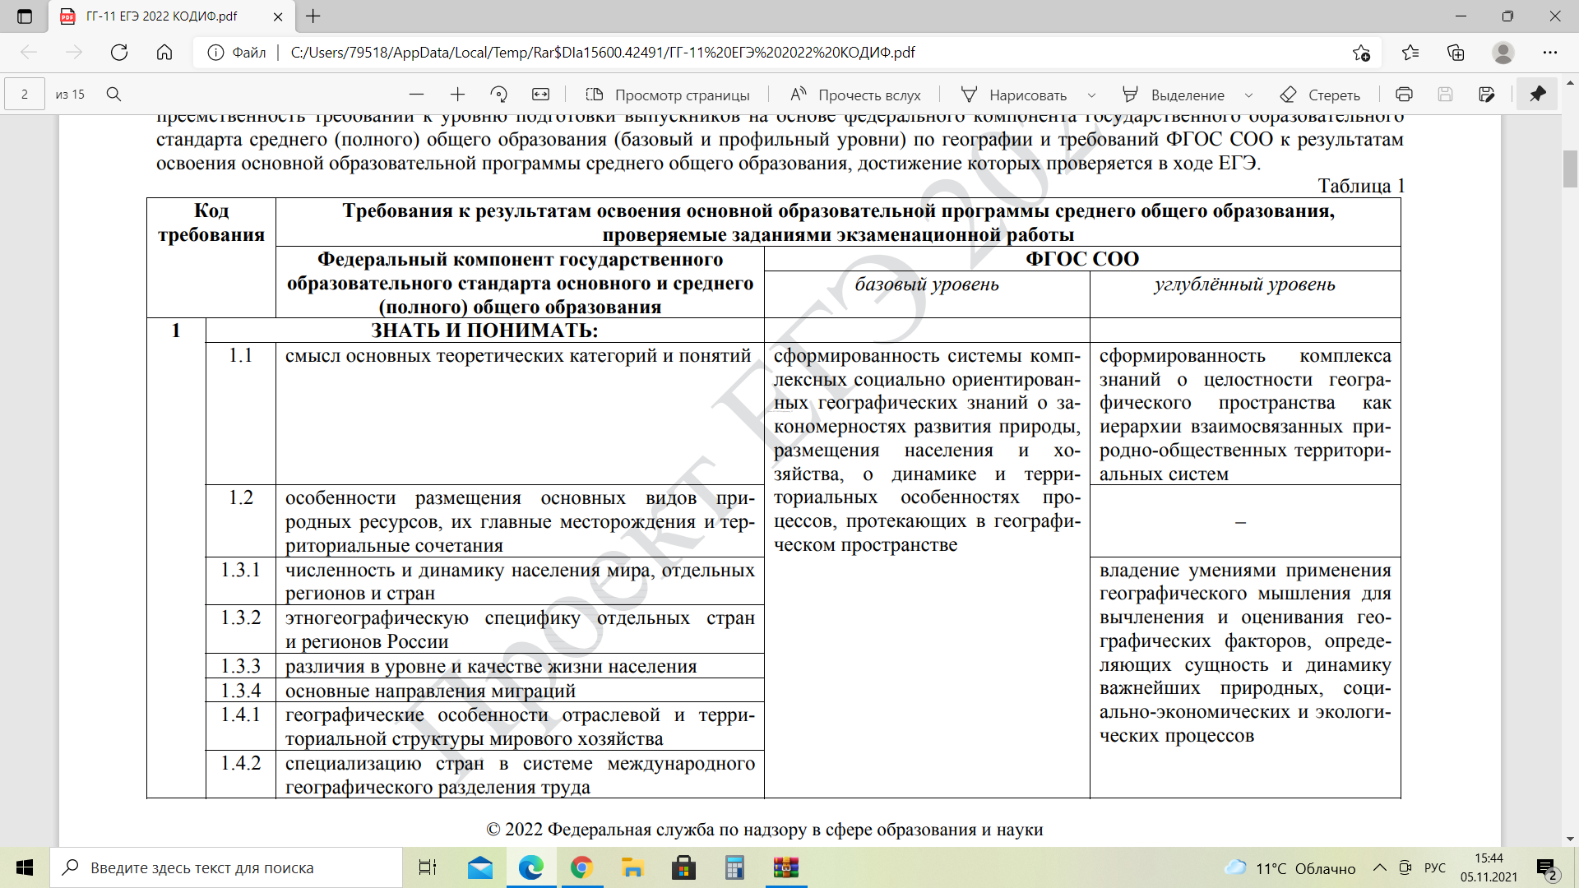The height and width of the screenshot is (888, 1579).
Task: Click the rotate page icon
Action: (499, 95)
